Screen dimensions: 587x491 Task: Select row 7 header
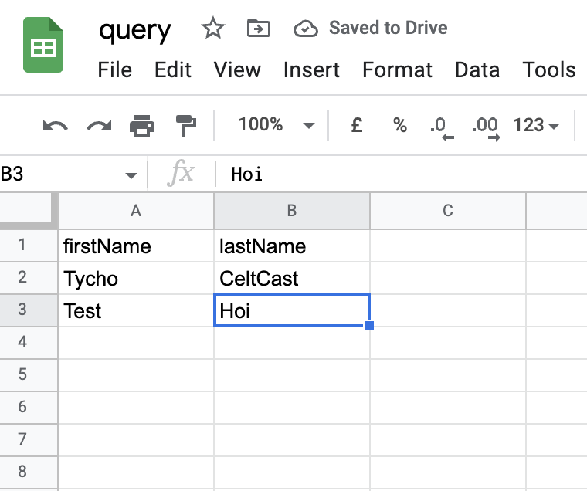[x=29, y=440]
